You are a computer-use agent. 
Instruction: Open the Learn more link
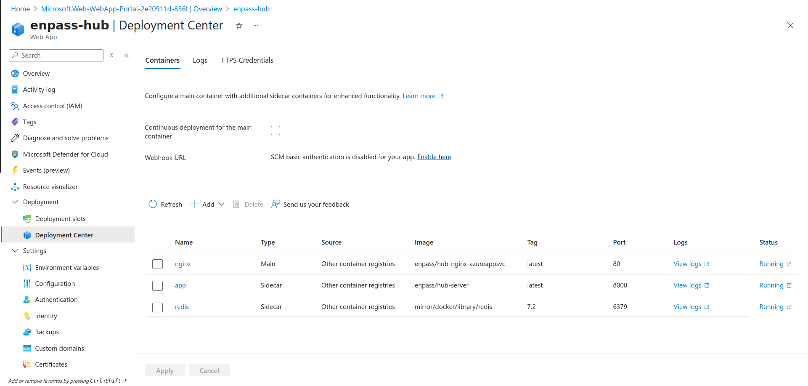click(x=419, y=96)
